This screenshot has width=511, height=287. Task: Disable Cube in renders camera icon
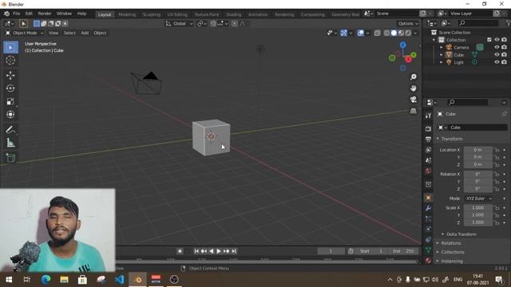(x=504, y=55)
